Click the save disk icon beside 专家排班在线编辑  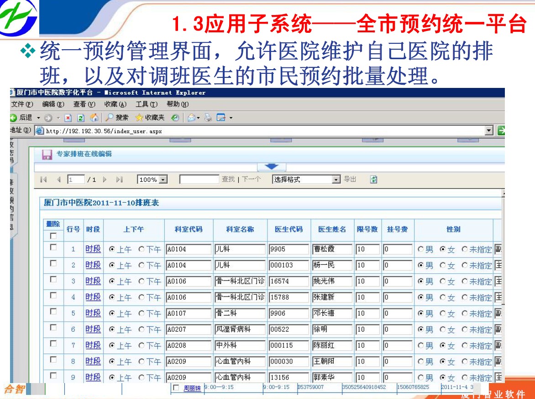coord(47,154)
